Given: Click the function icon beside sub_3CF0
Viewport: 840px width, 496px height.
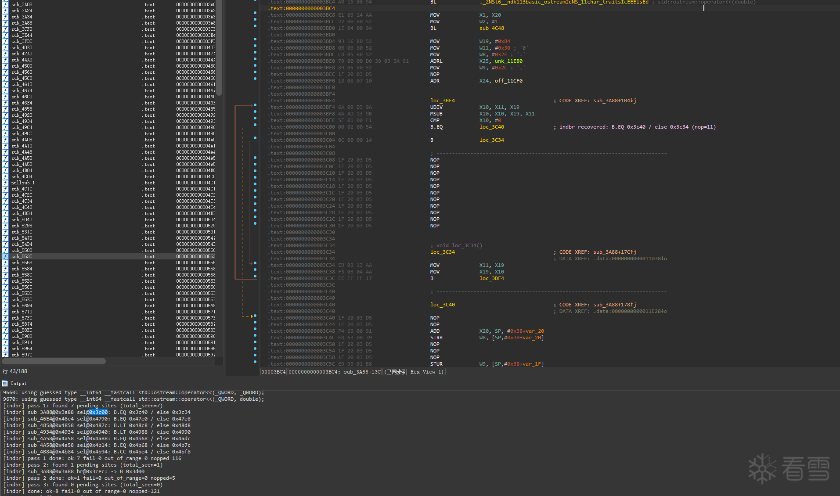Looking at the screenshot, I should [x=6, y=29].
